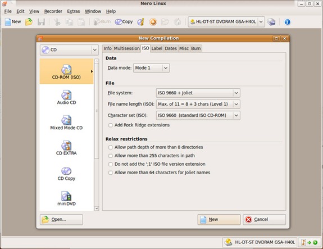Open the Burn tab in the dialog
323x249 pixels.
(x=196, y=48)
